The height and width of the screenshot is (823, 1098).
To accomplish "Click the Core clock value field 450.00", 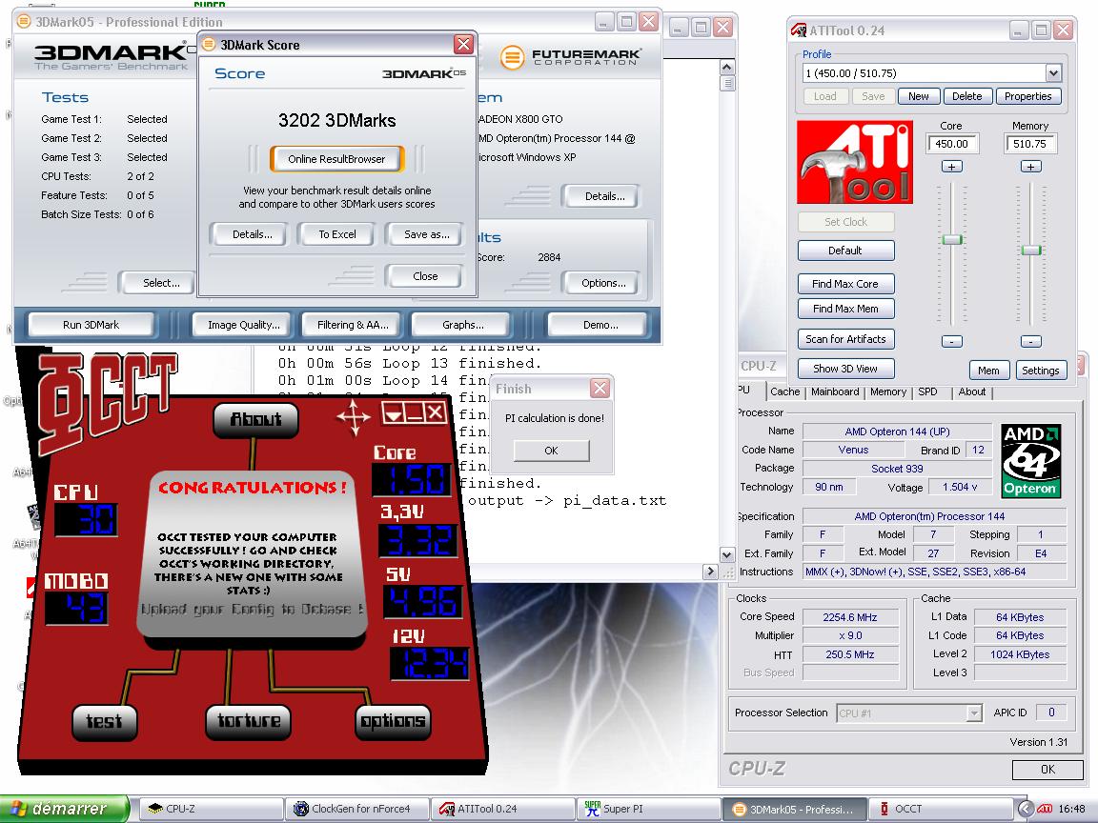I will pyautogui.click(x=951, y=144).
